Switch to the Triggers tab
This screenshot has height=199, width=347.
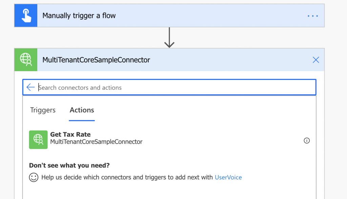(43, 110)
